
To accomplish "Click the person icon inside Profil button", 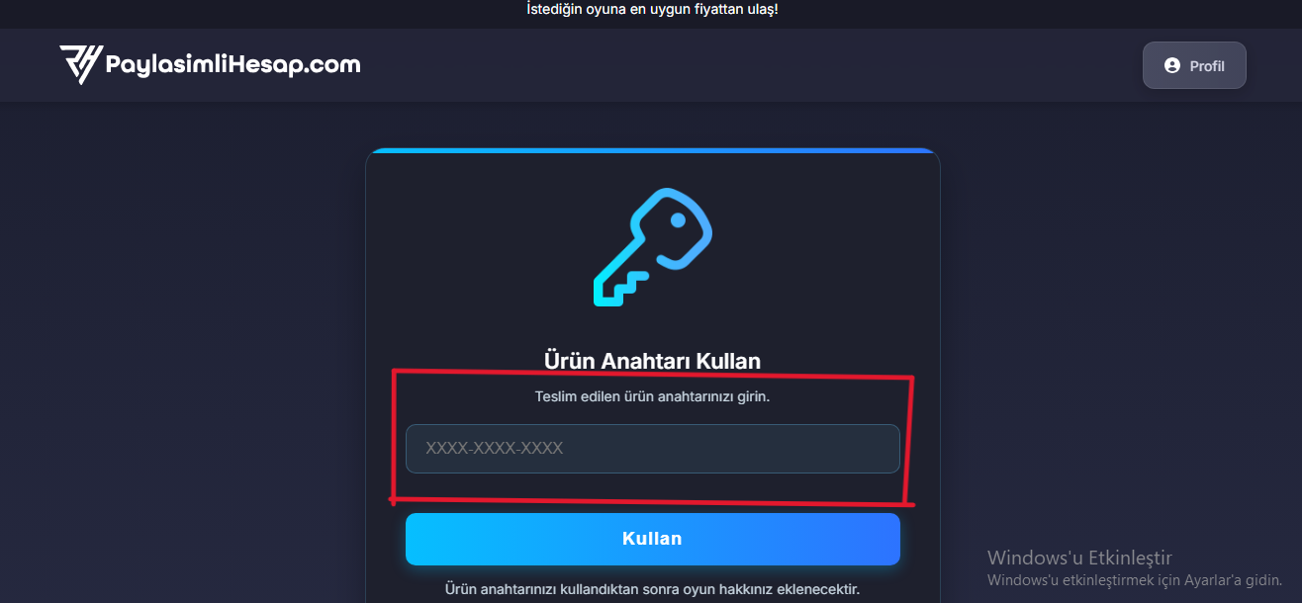I will (1172, 65).
